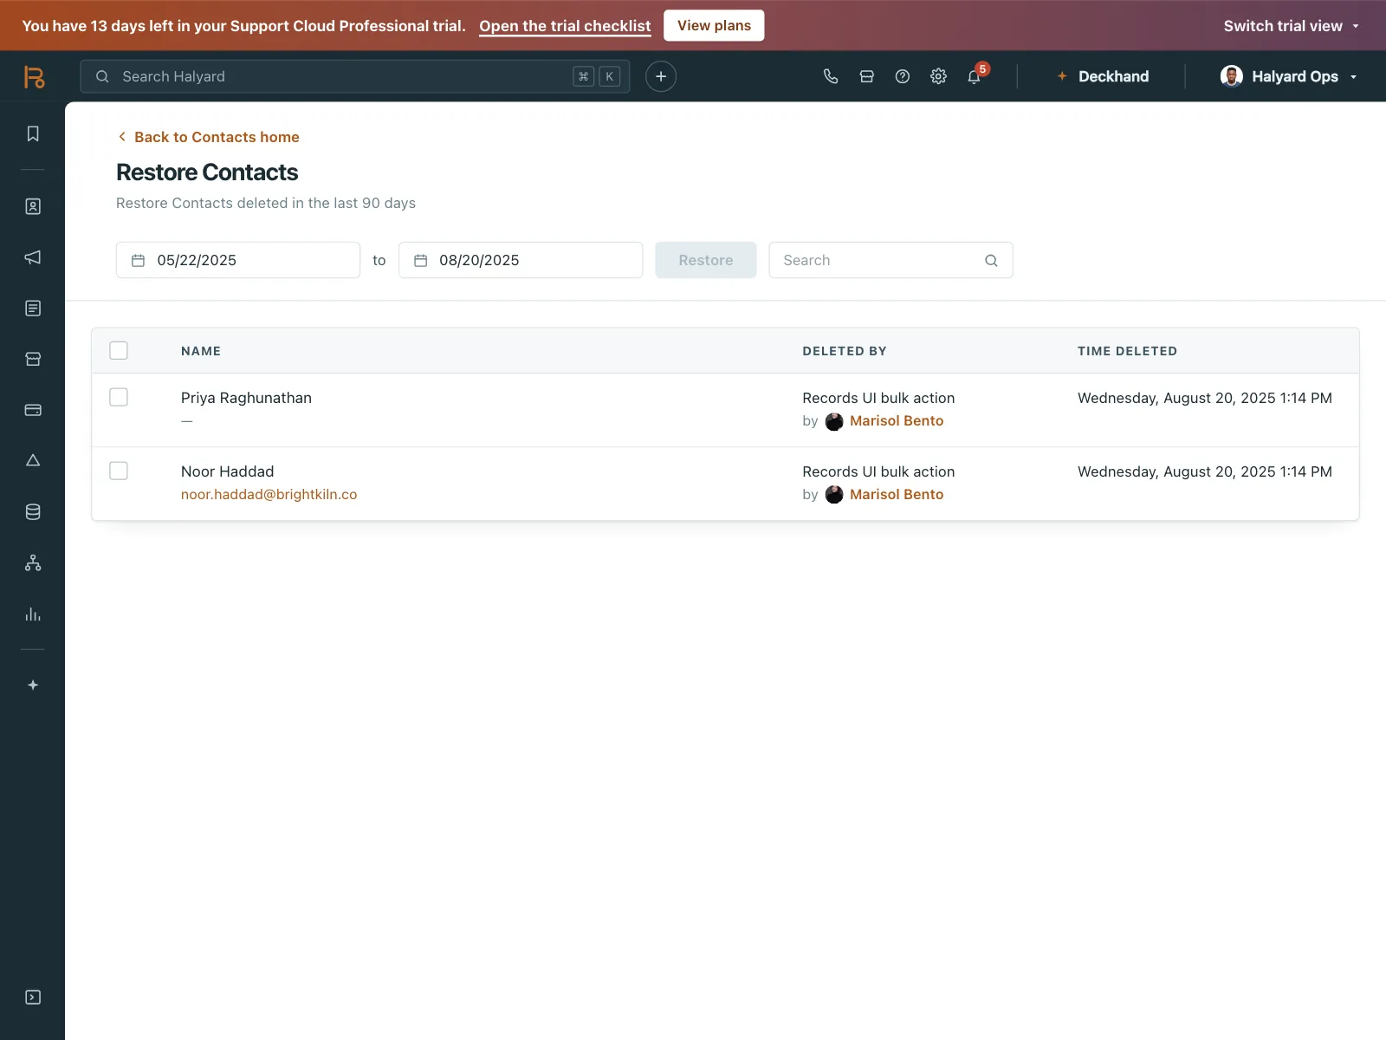1386x1040 pixels.
Task: Open the trial checklist link
Action: click(x=565, y=26)
